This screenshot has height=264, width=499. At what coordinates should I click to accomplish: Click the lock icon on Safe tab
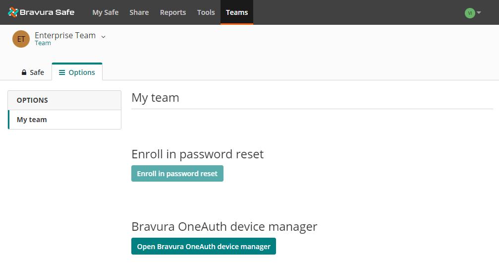[24, 72]
